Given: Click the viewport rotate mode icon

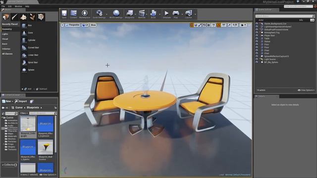Looking at the screenshot, I should [x=196, y=25].
